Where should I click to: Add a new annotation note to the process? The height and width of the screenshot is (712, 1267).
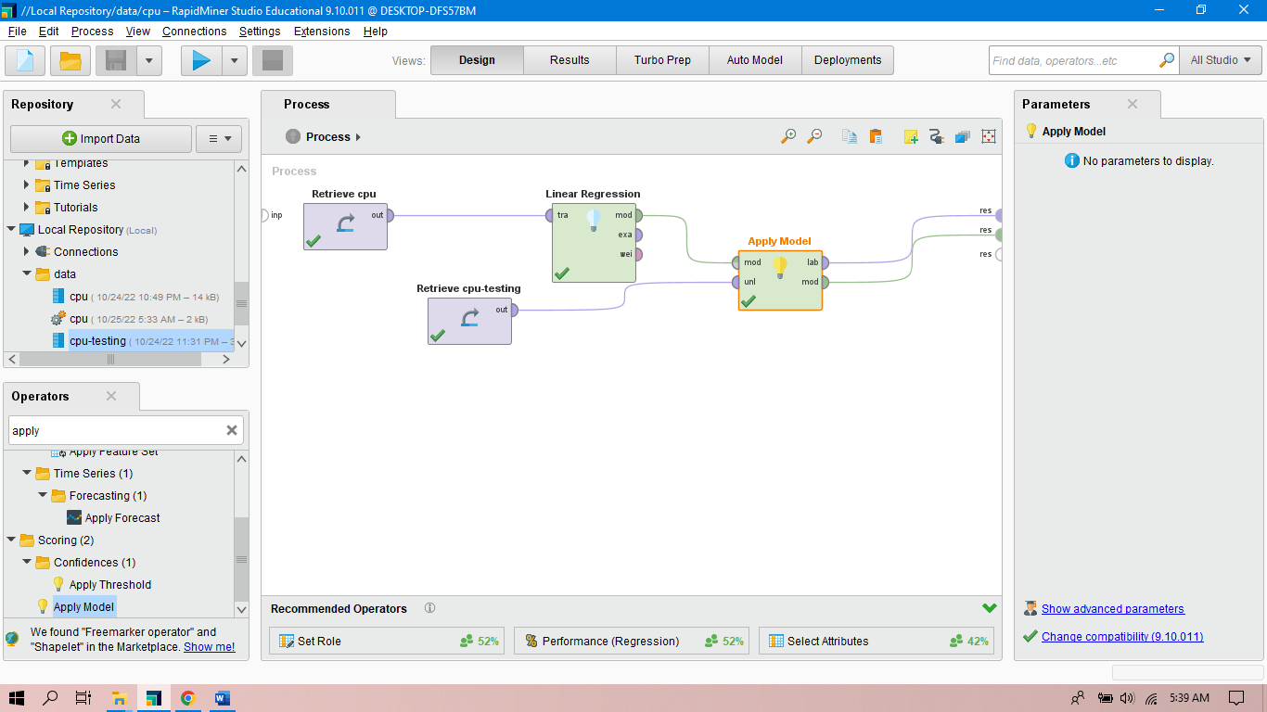910,135
